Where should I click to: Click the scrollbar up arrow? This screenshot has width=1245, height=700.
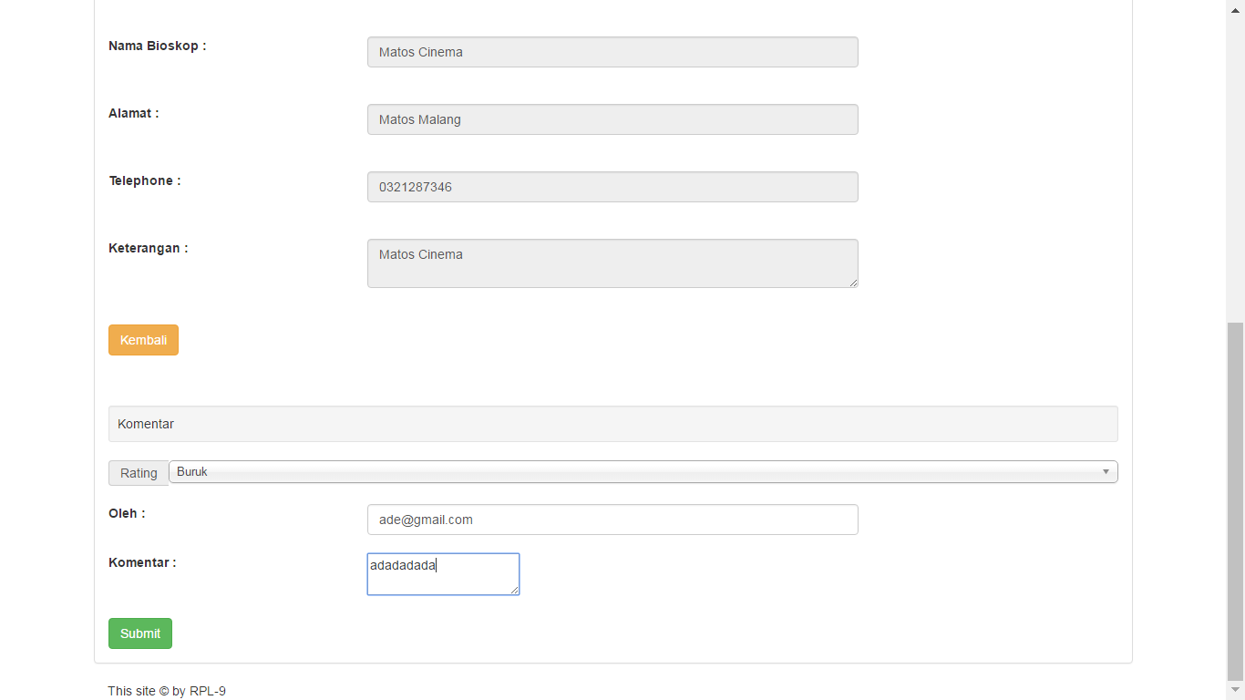pyautogui.click(x=1235, y=9)
